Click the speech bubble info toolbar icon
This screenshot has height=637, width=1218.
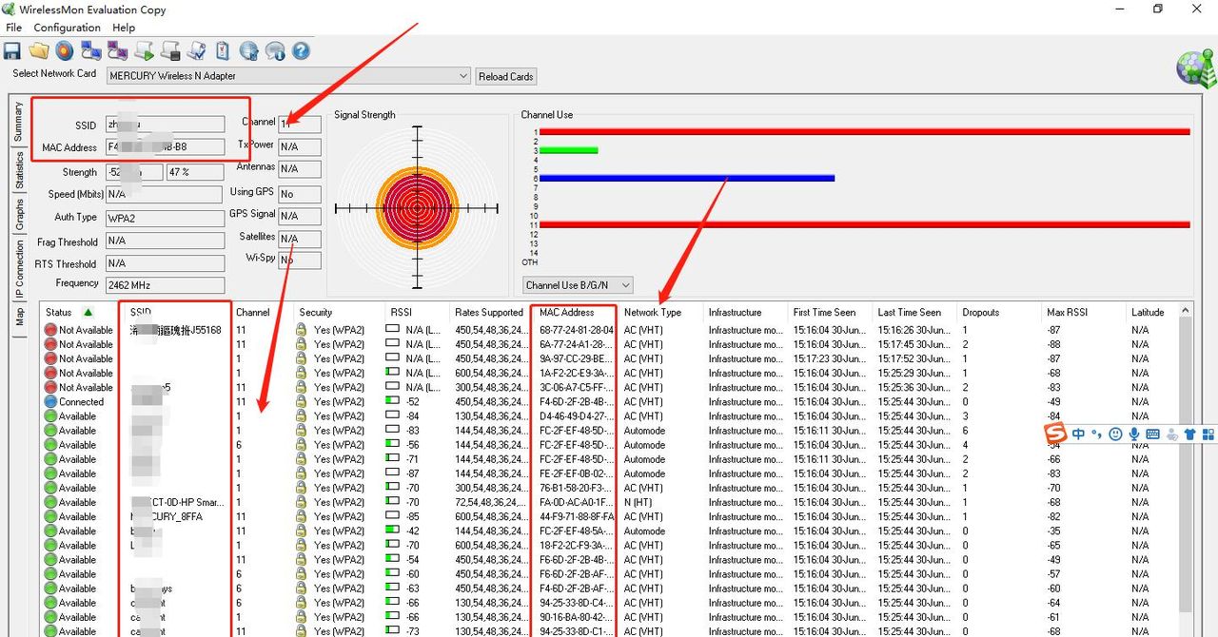pos(275,51)
